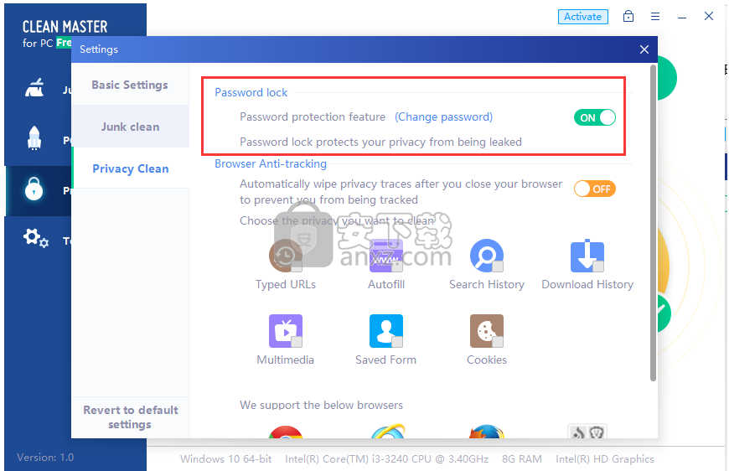Switch to the Junk clean settings tab
This screenshot has height=471, width=729.
(130, 127)
